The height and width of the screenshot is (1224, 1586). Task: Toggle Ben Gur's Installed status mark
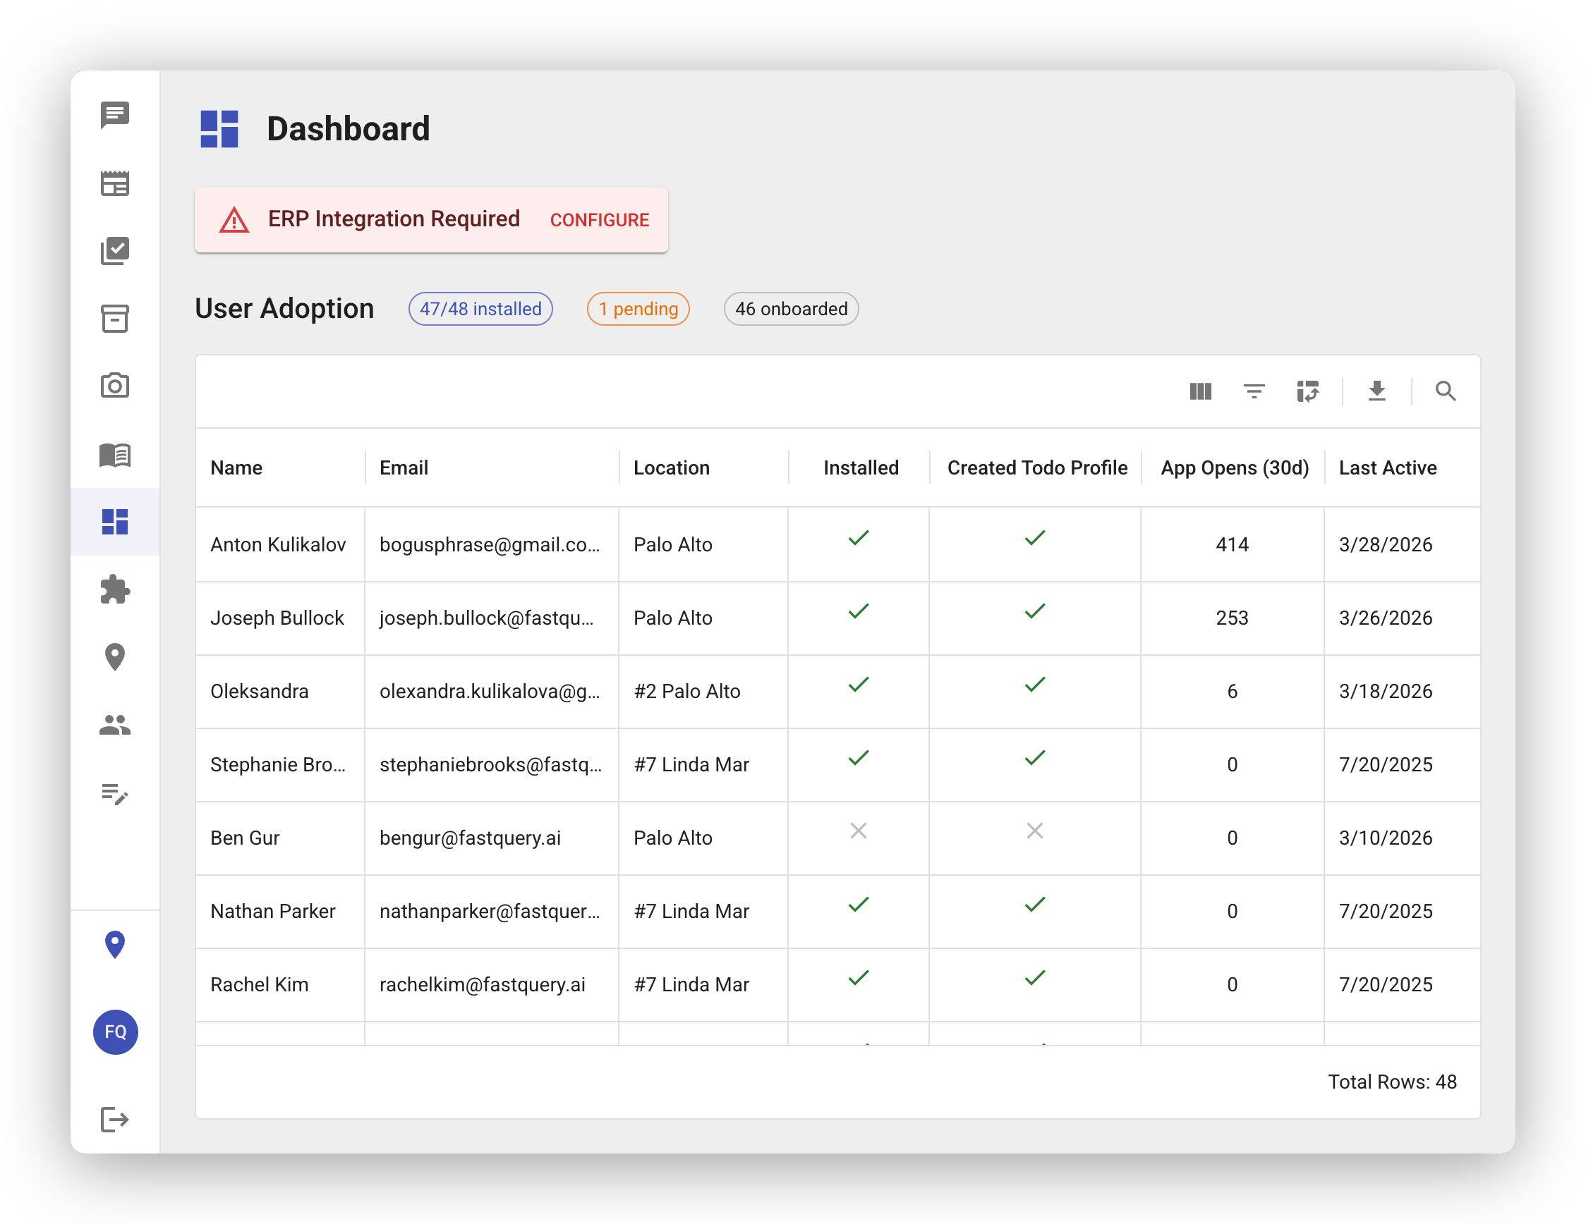859,832
